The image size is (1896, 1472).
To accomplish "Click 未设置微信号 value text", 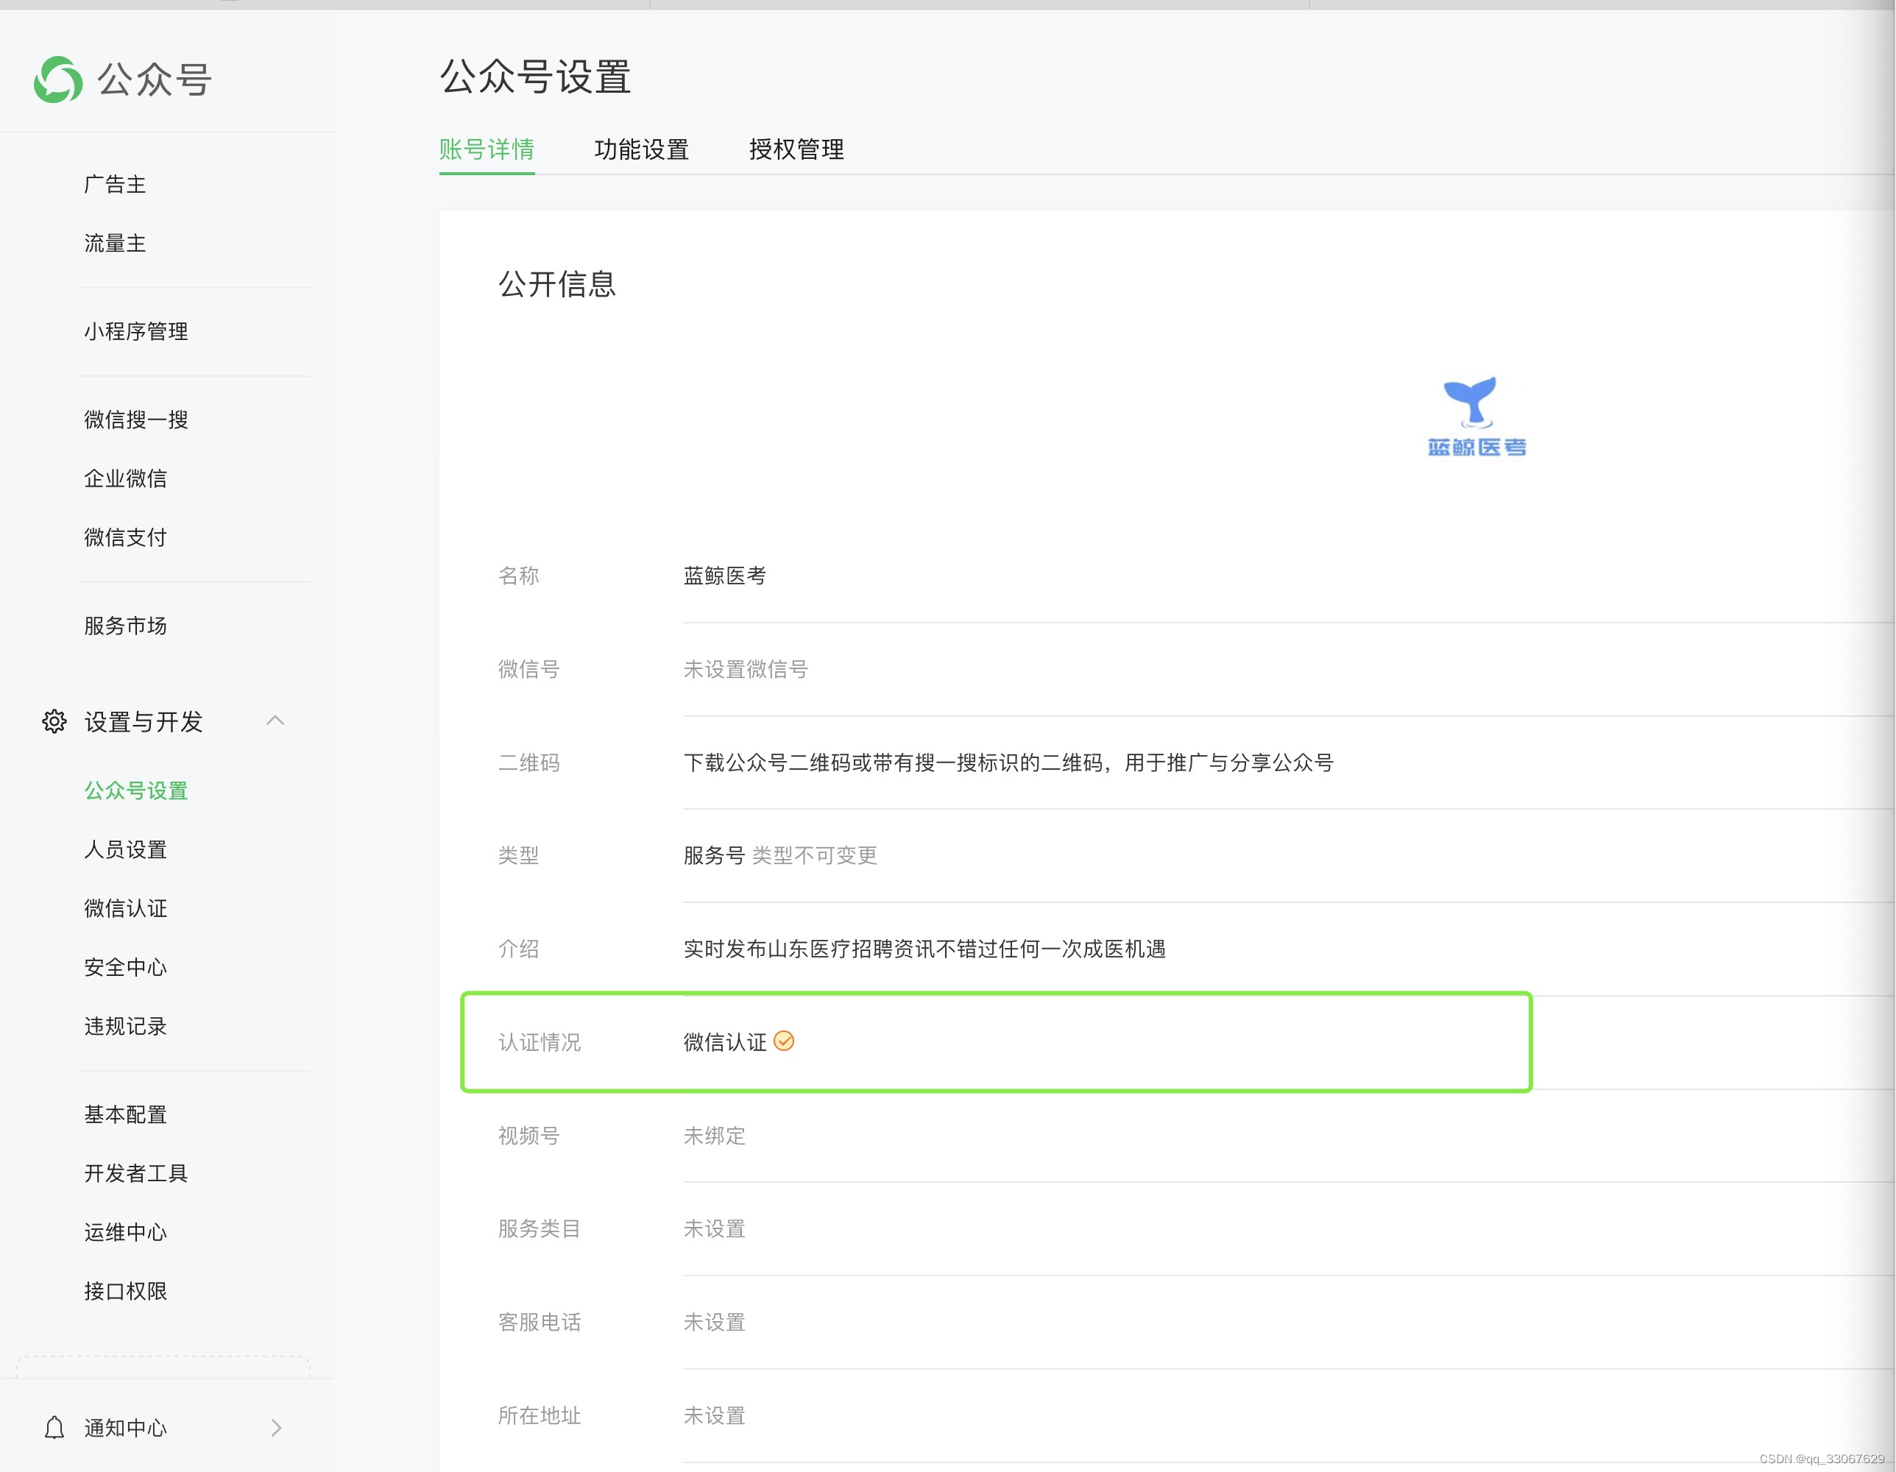I will pos(745,669).
